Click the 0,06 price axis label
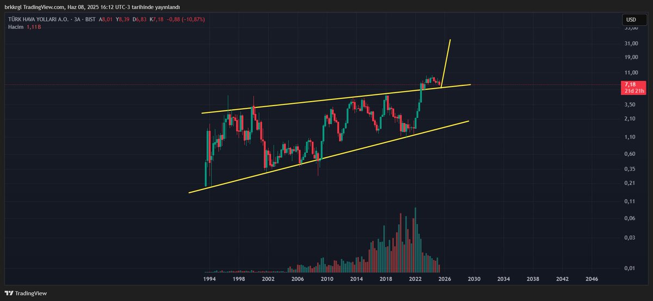This screenshot has height=301, width=653. tap(630, 218)
